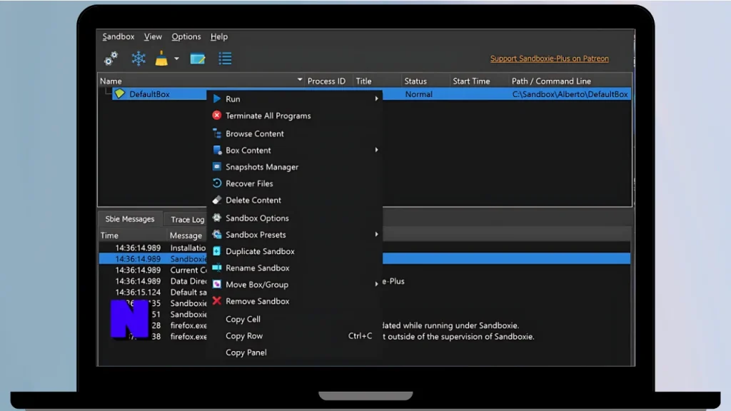731x411 pixels.
Task: Open the Sandbox menu
Action: click(x=118, y=36)
